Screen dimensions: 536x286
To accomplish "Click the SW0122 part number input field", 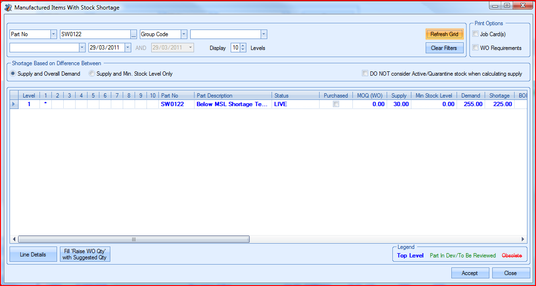I will (x=95, y=34).
